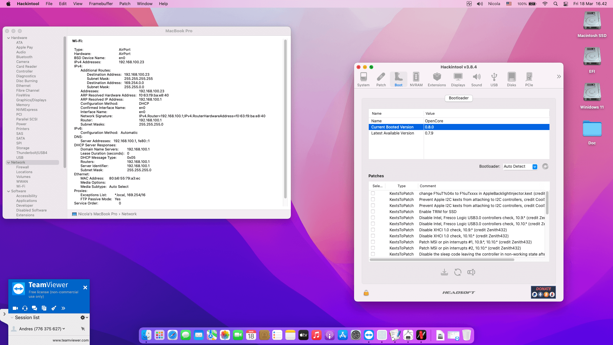Select Wi-Fi under Network in sidebar

(x=21, y=187)
